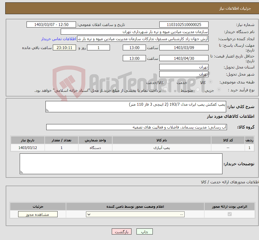This screenshot has height=240, width=259.
Task: Click the resize handle of buyer notes area
Action: click(22, 172)
